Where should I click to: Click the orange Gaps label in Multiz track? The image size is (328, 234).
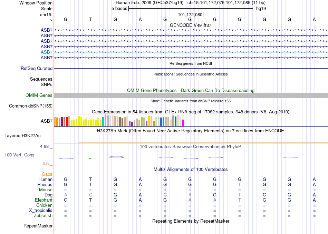[x=47, y=174]
